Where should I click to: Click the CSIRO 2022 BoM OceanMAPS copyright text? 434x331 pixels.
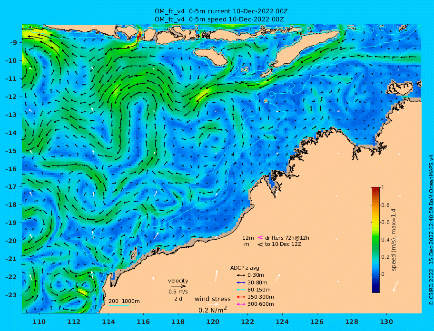pyautogui.click(x=431, y=230)
